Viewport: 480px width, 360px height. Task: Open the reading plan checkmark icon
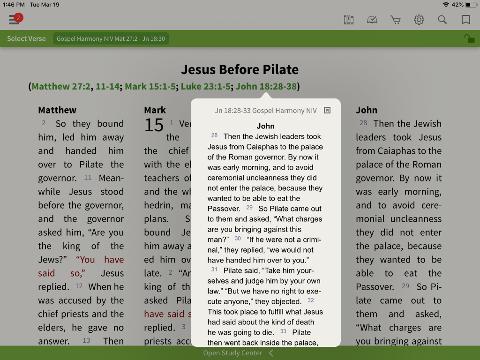[x=372, y=20]
